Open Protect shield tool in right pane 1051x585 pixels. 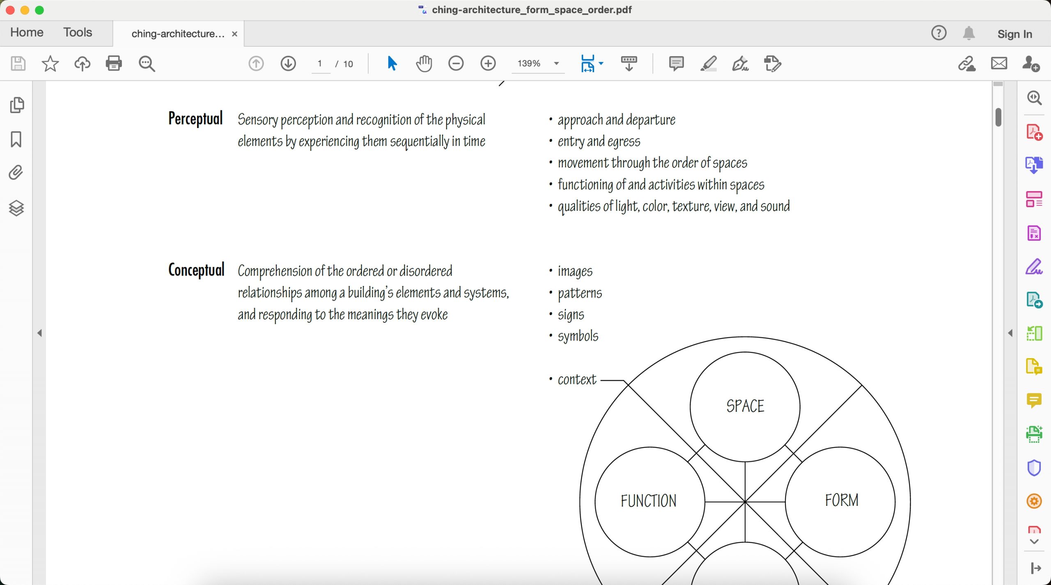click(1034, 468)
